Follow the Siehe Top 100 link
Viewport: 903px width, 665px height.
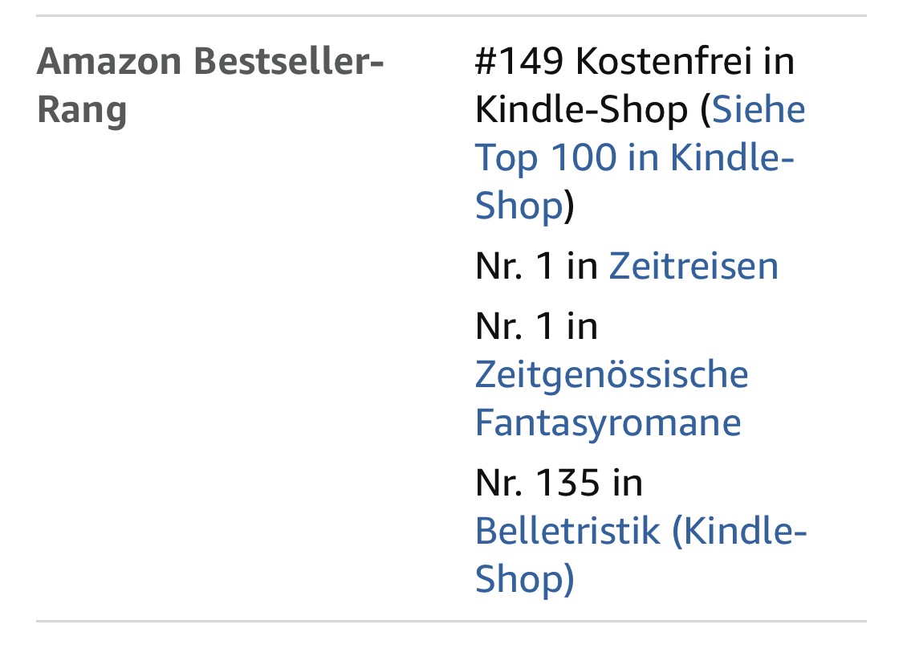coord(633,157)
